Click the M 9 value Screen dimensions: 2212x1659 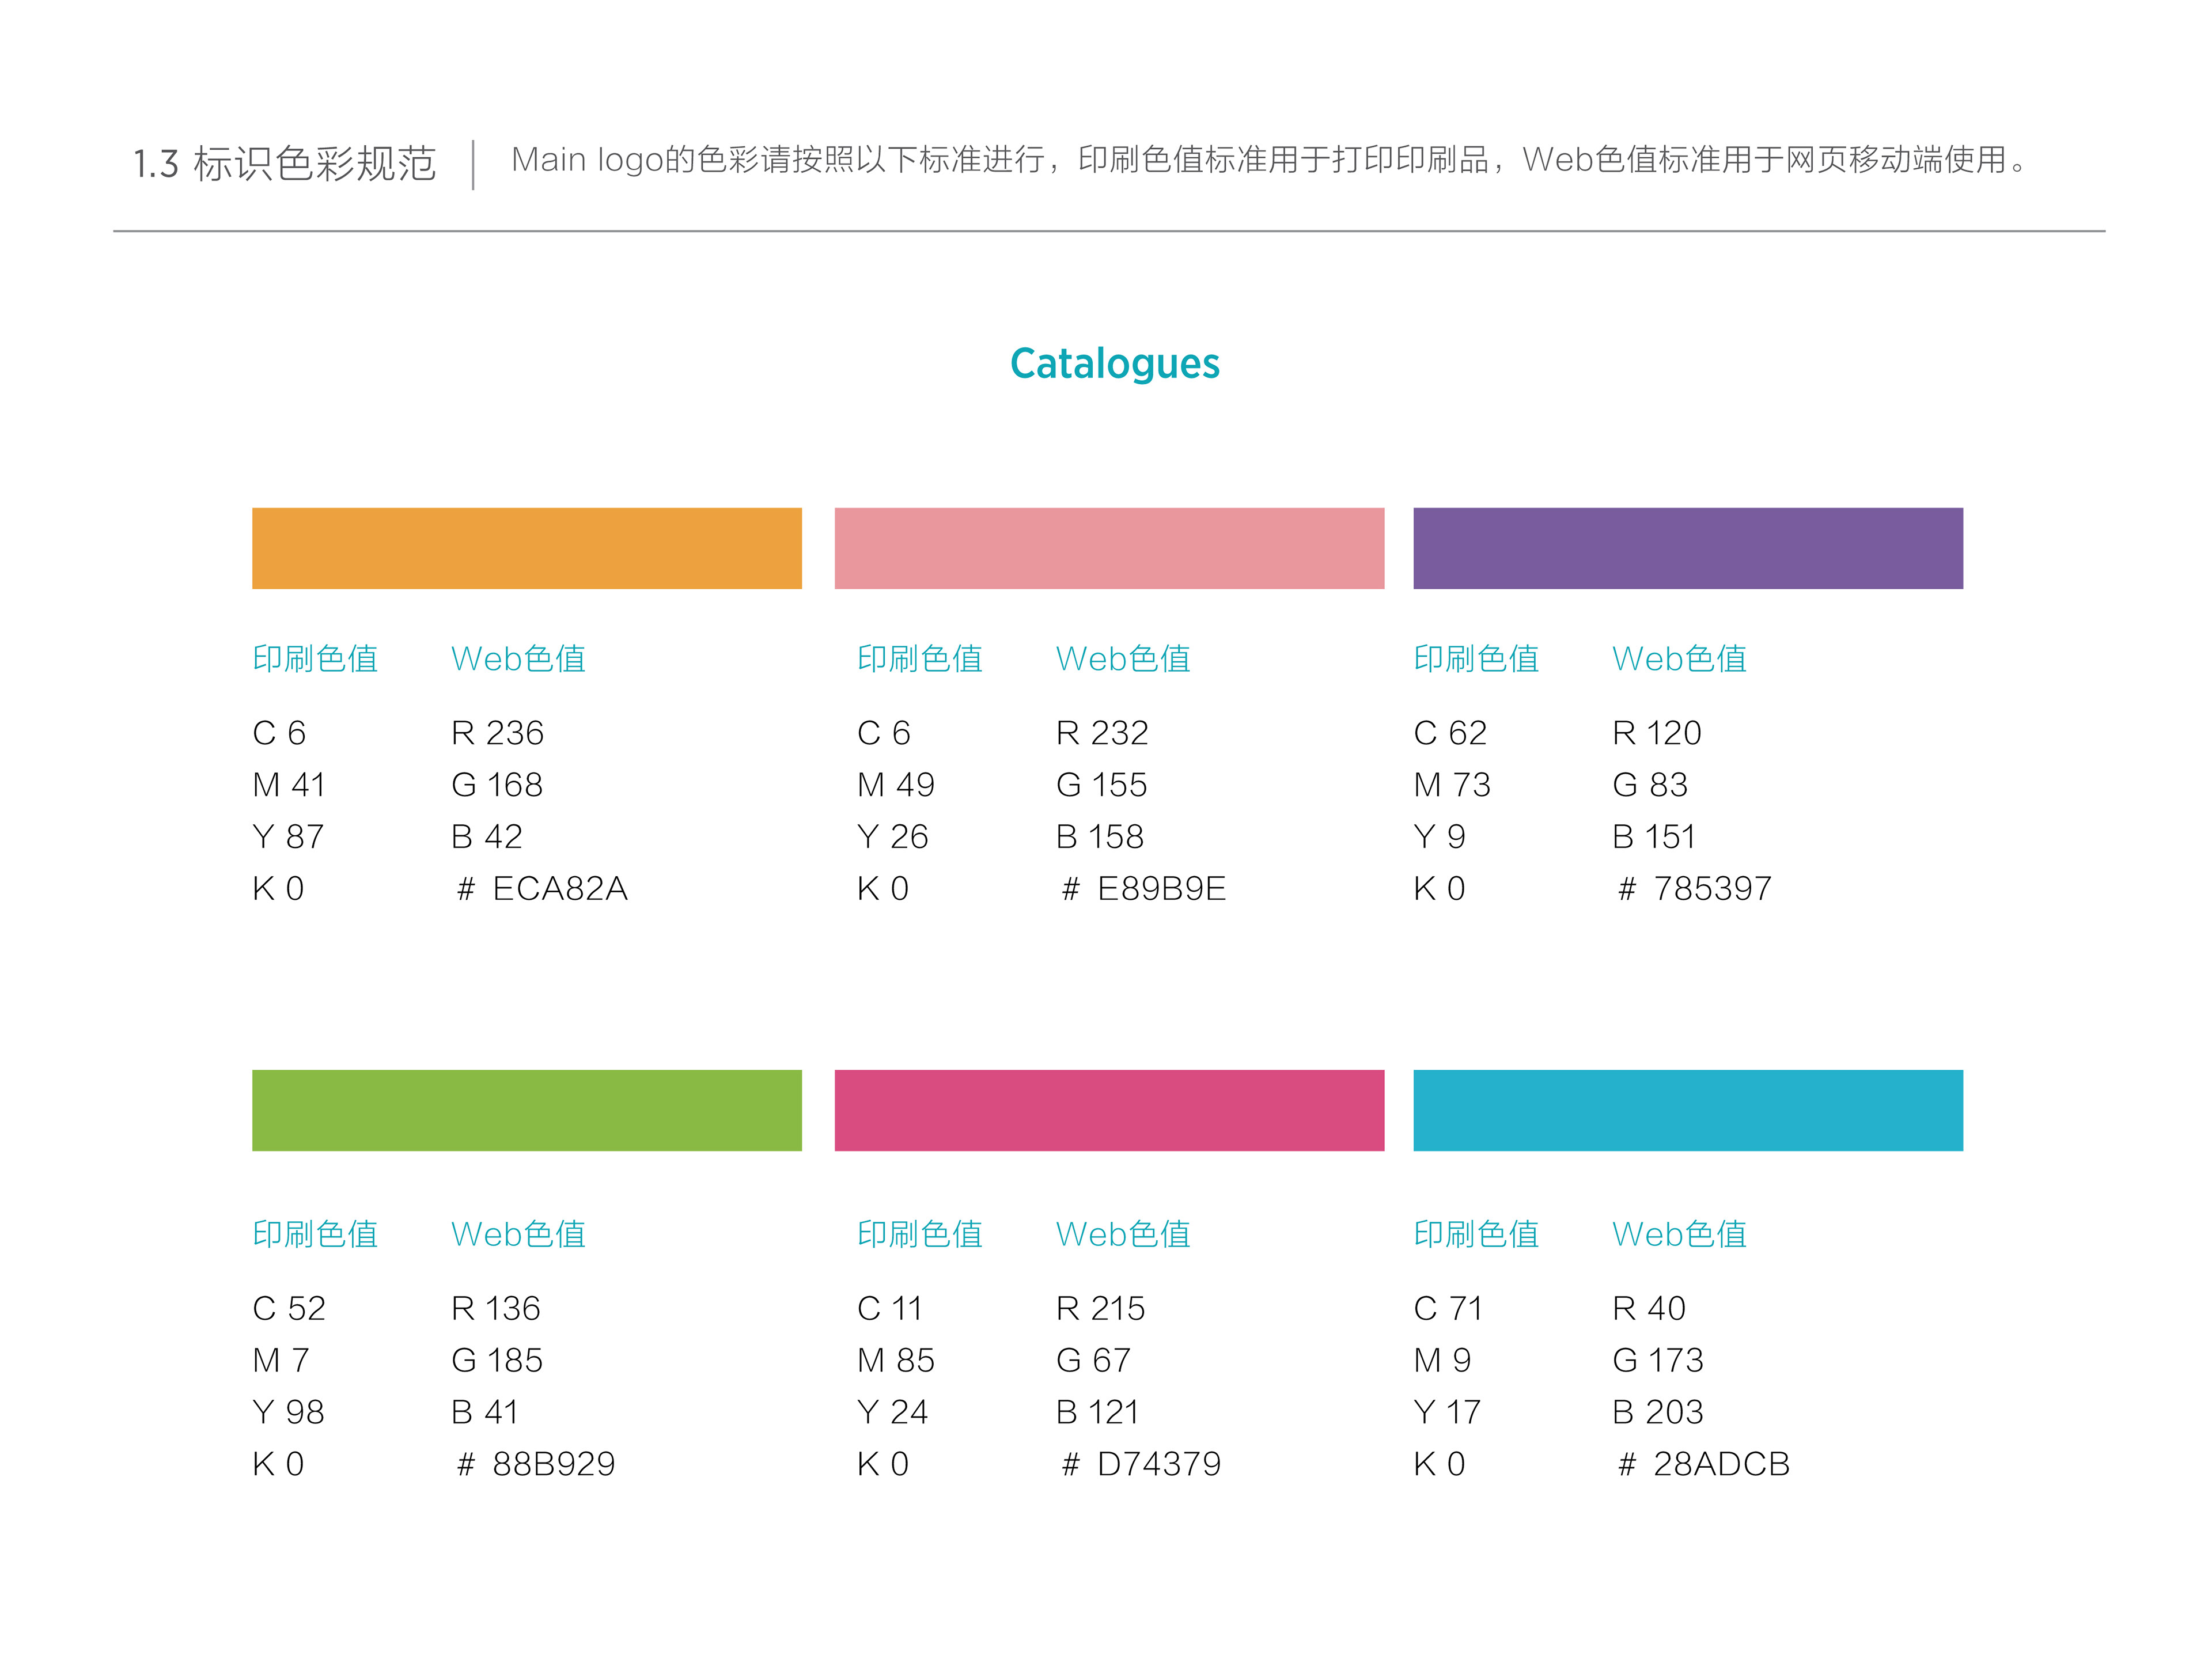point(1443,1360)
